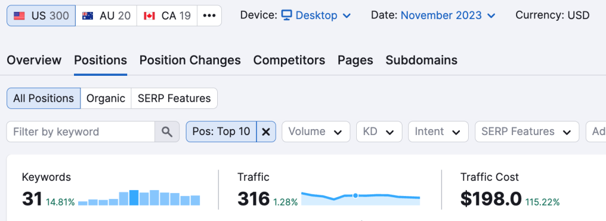The image size is (606, 221).
Task: Open the Competitors tab
Action: point(289,60)
